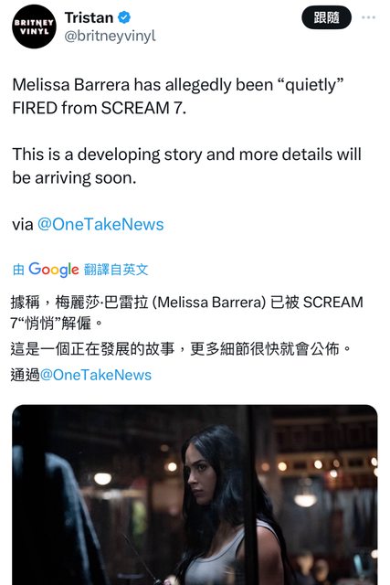
Task: Click the "be arriving soon." text line
Action: click(x=74, y=178)
